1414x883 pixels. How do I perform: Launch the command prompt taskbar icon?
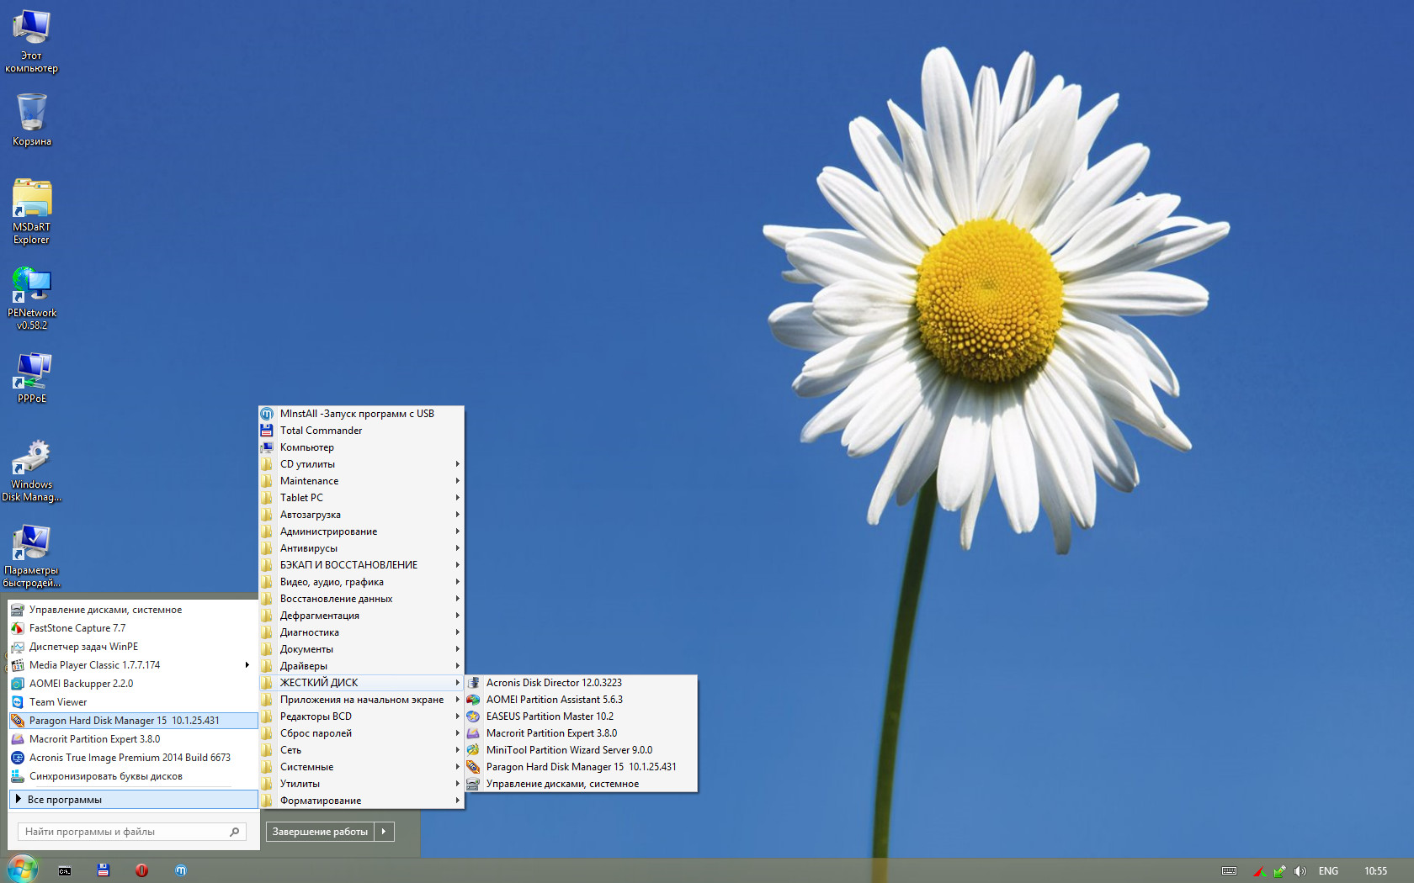click(65, 870)
